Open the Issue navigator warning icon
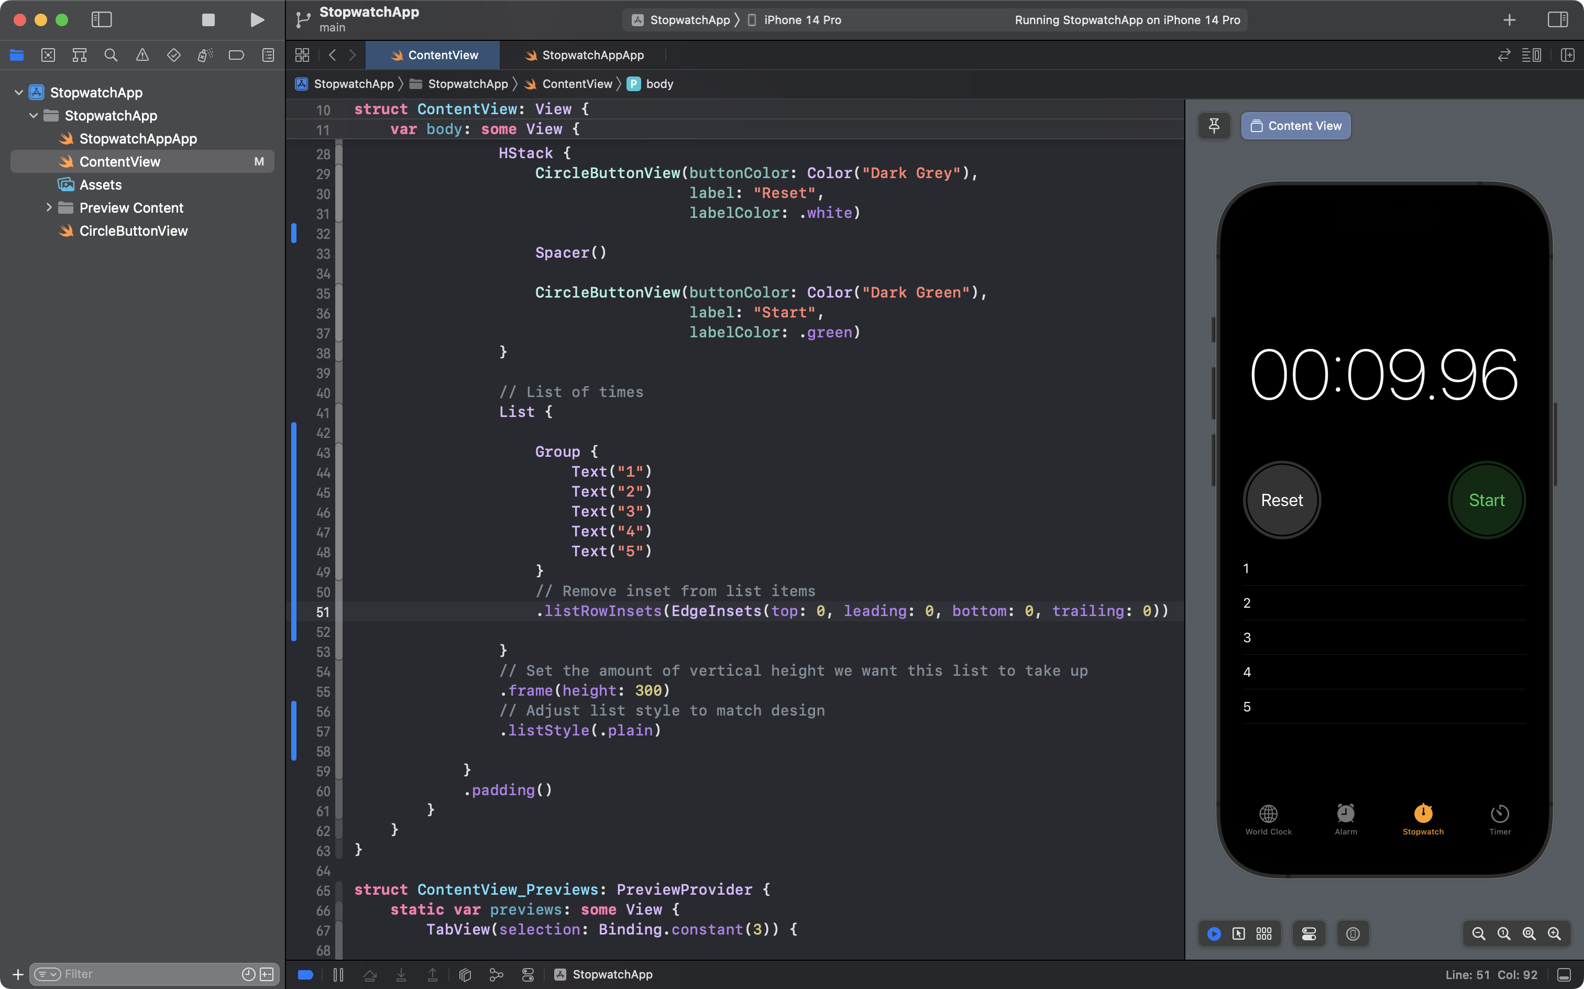Screen dimensions: 1584x989 tap(142, 55)
